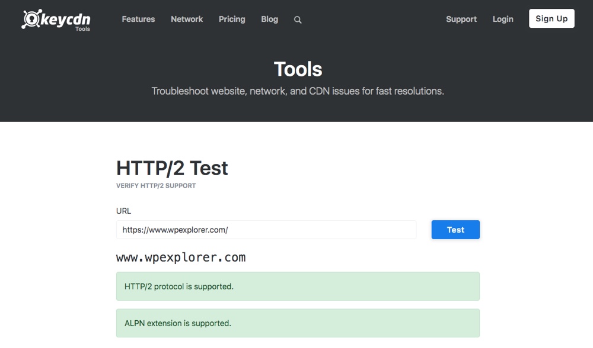Click the KeyCDN Tools logo

(56, 20)
